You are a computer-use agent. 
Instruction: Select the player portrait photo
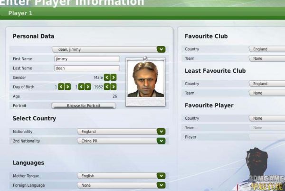(x=146, y=79)
